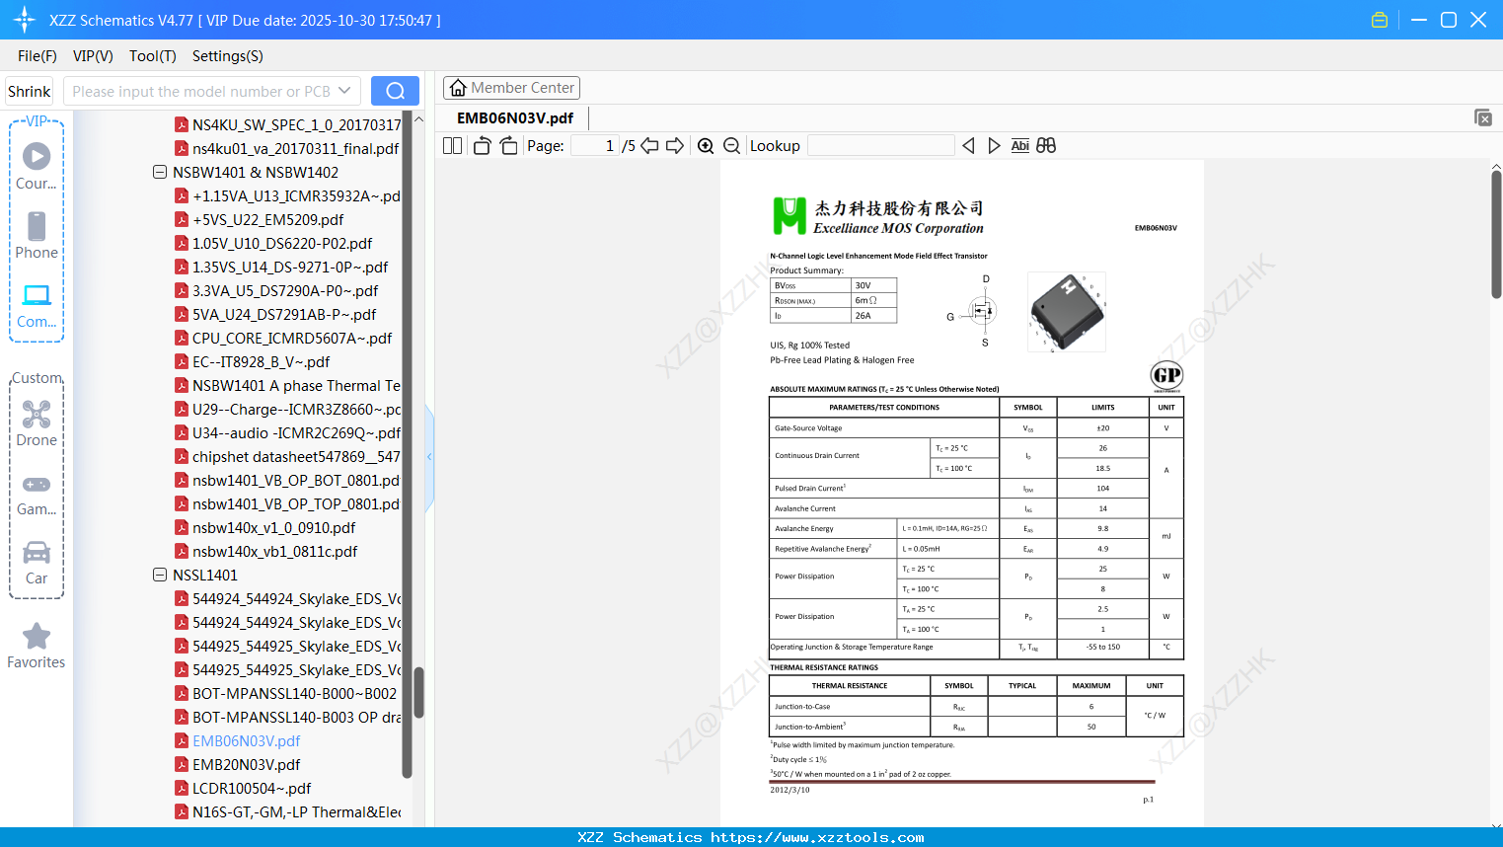Open the Game console sidebar category
1503x847 pixels.
tap(37, 494)
